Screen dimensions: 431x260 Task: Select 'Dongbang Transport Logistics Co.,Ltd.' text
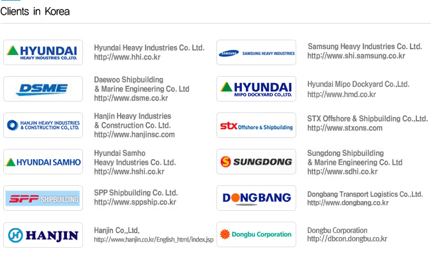point(365,194)
